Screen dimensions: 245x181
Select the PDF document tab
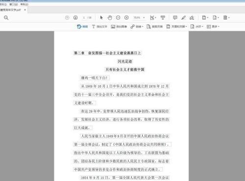(11, 10)
